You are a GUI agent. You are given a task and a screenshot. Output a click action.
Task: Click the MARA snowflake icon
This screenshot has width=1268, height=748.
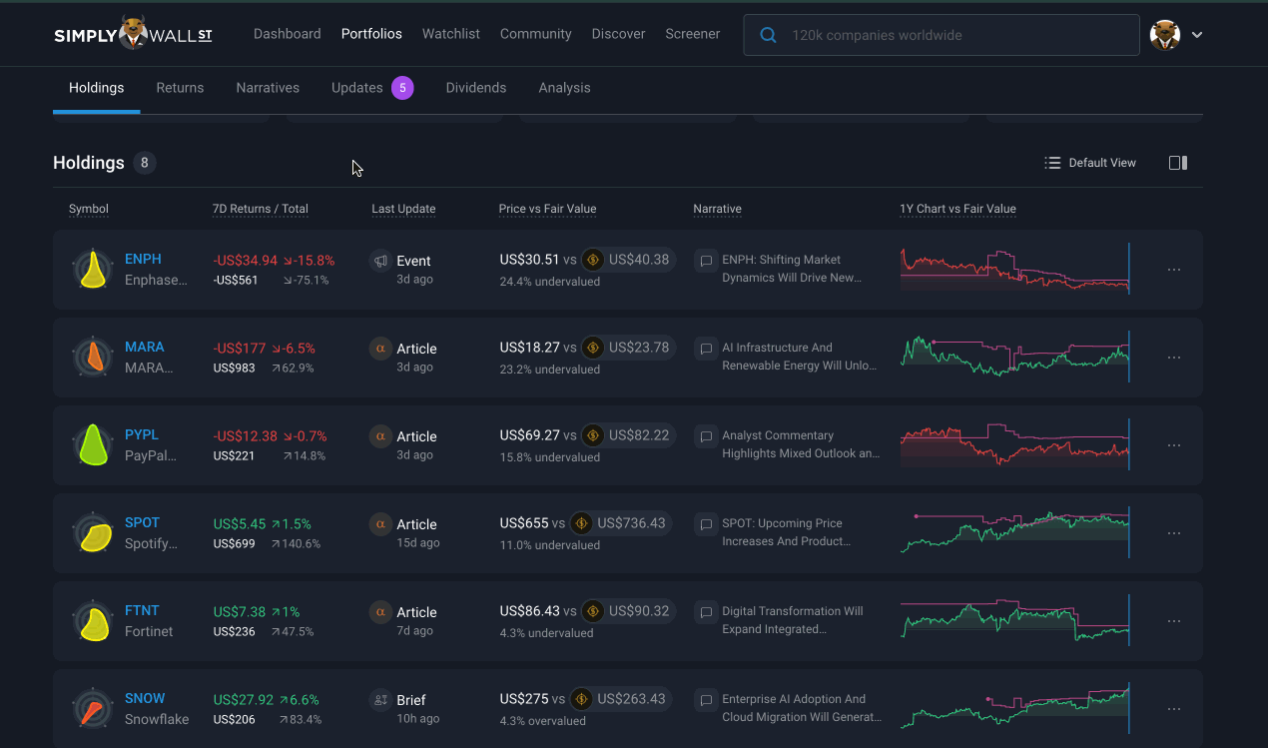pos(93,358)
